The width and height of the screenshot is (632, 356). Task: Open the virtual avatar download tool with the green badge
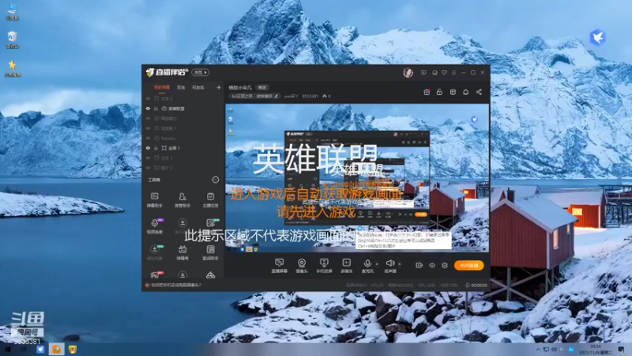coord(155,252)
